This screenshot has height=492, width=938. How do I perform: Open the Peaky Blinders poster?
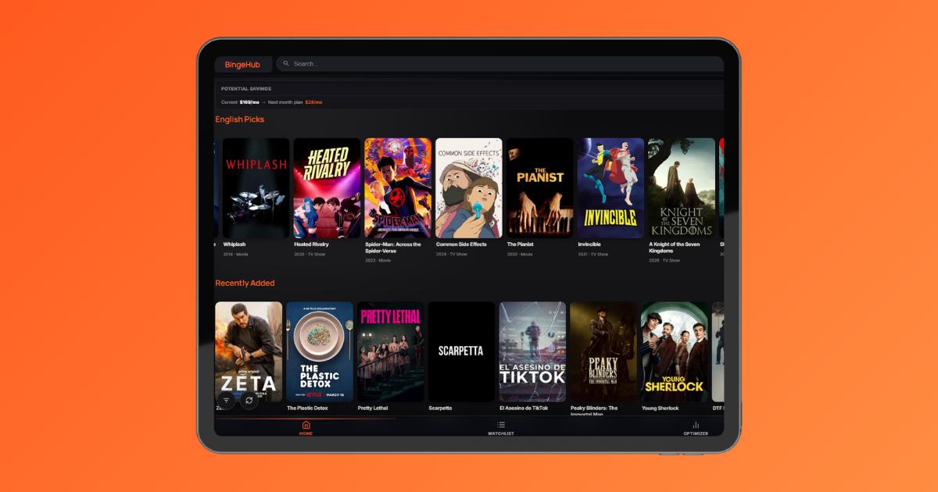603,352
